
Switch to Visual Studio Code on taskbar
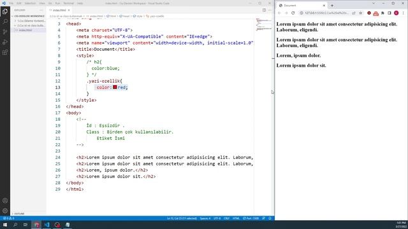47,225
